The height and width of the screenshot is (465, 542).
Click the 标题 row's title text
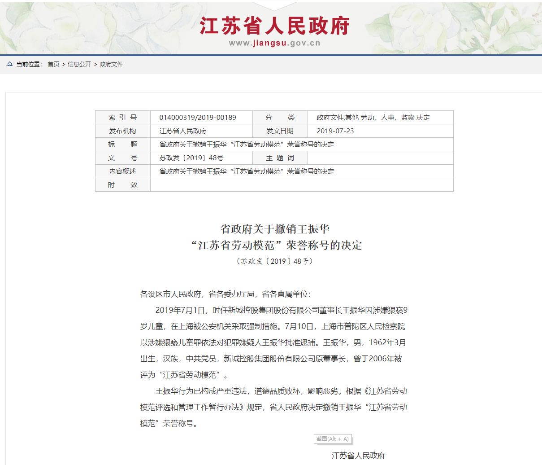tap(247, 145)
